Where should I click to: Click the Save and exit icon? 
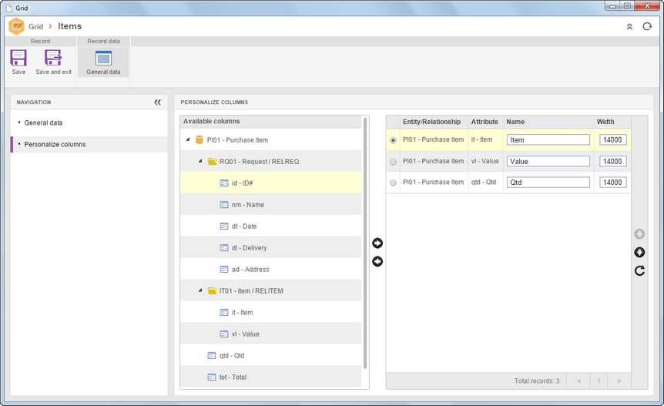(53, 58)
